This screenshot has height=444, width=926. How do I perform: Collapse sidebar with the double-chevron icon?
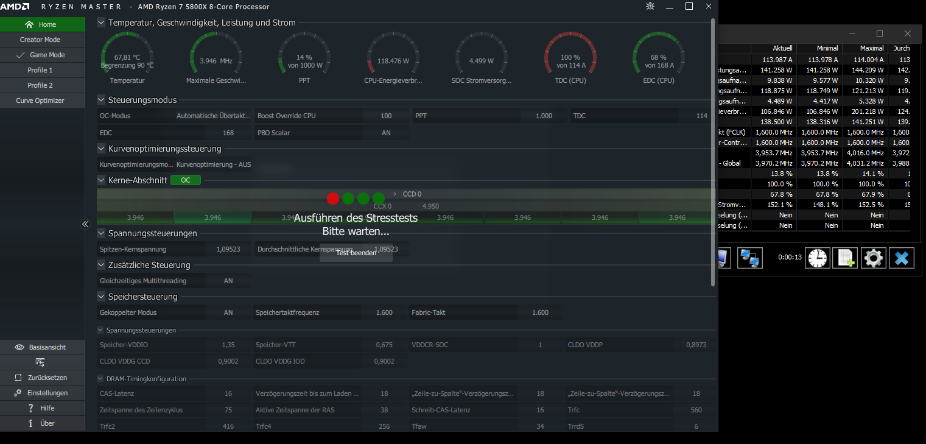coord(85,224)
